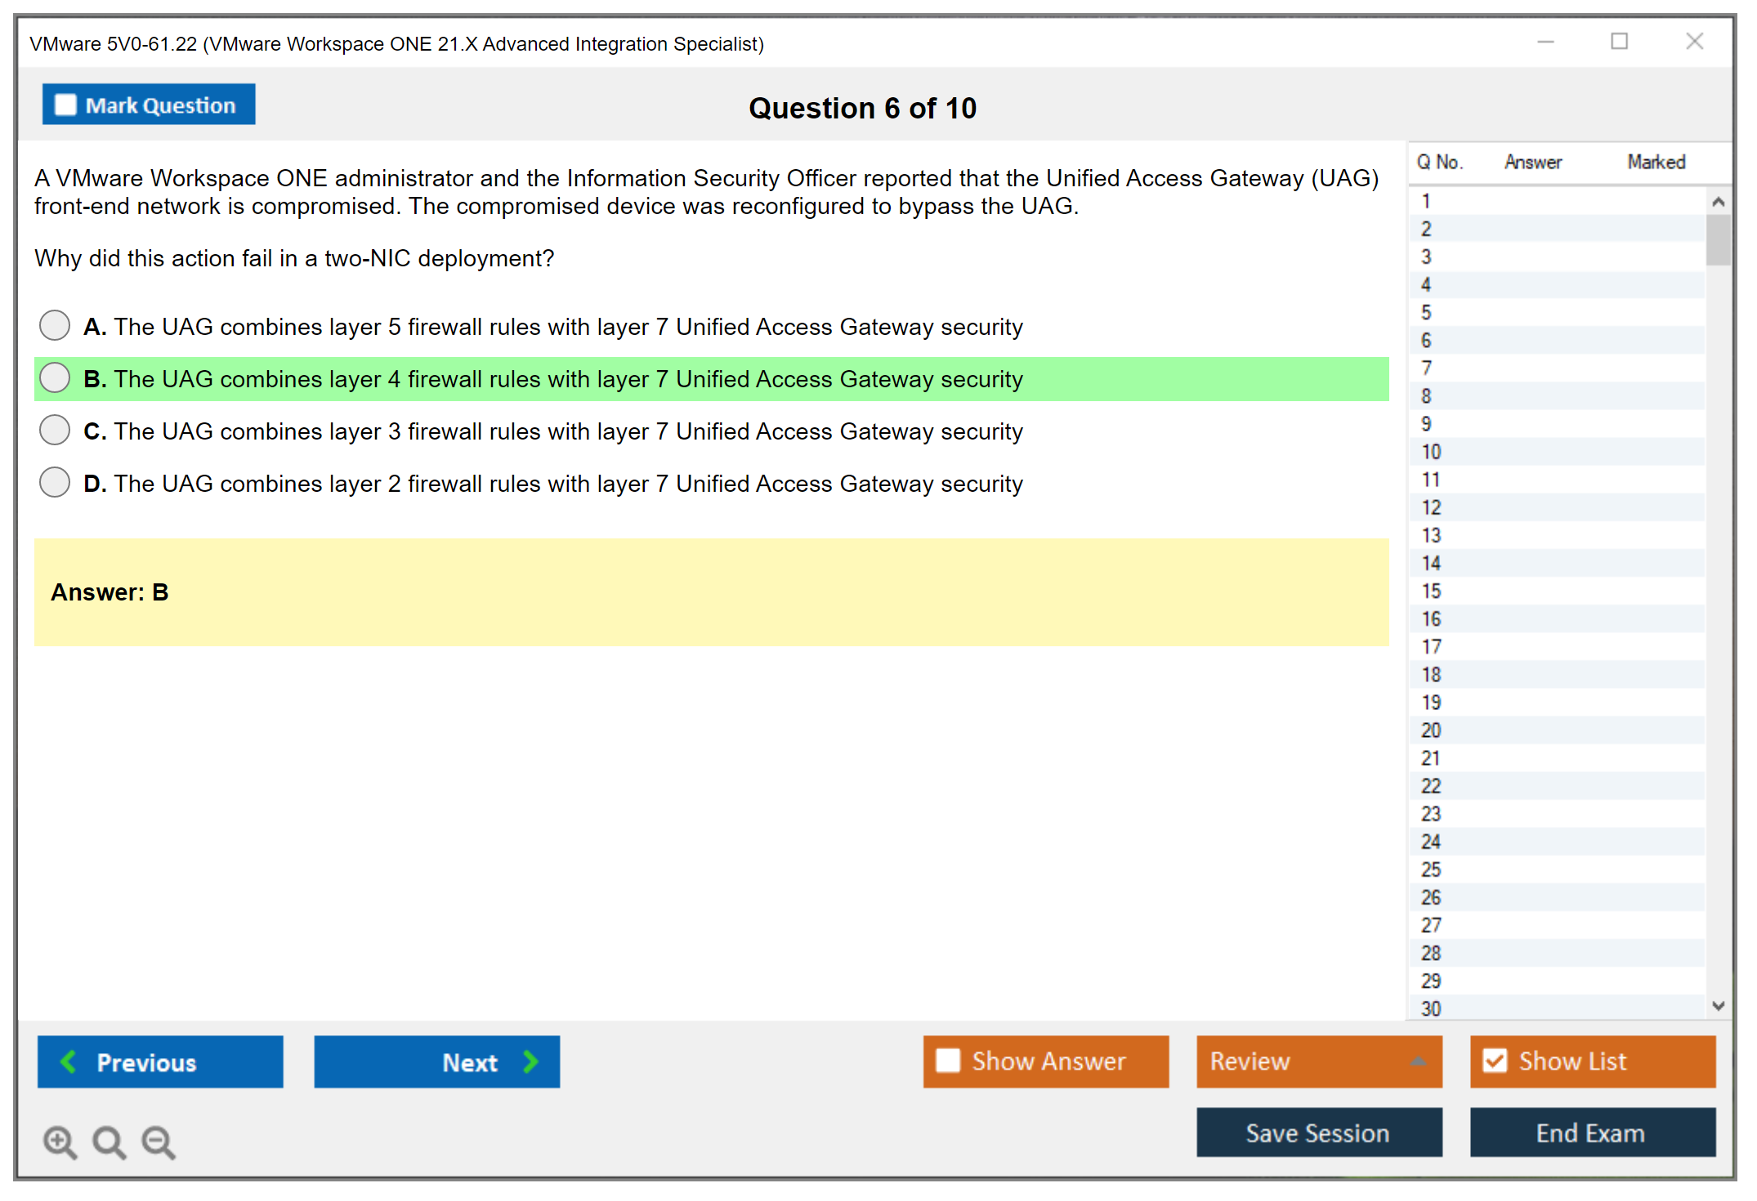Select answer A radio button
The height and width of the screenshot is (1201, 1757).
55,325
